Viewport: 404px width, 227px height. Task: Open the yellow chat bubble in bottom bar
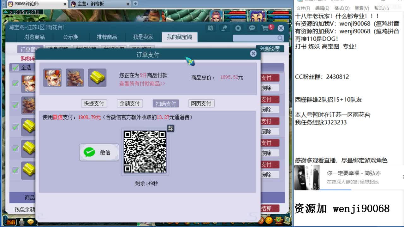coord(30,222)
